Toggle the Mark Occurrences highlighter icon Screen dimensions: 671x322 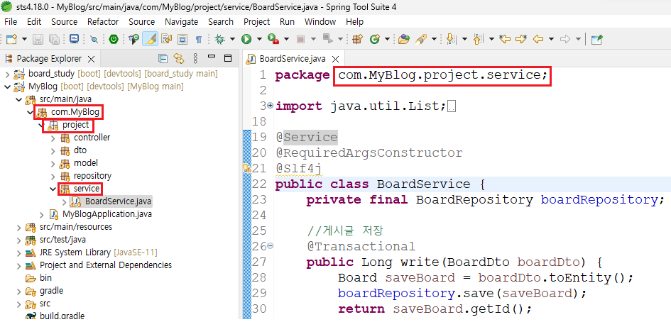[151, 39]
